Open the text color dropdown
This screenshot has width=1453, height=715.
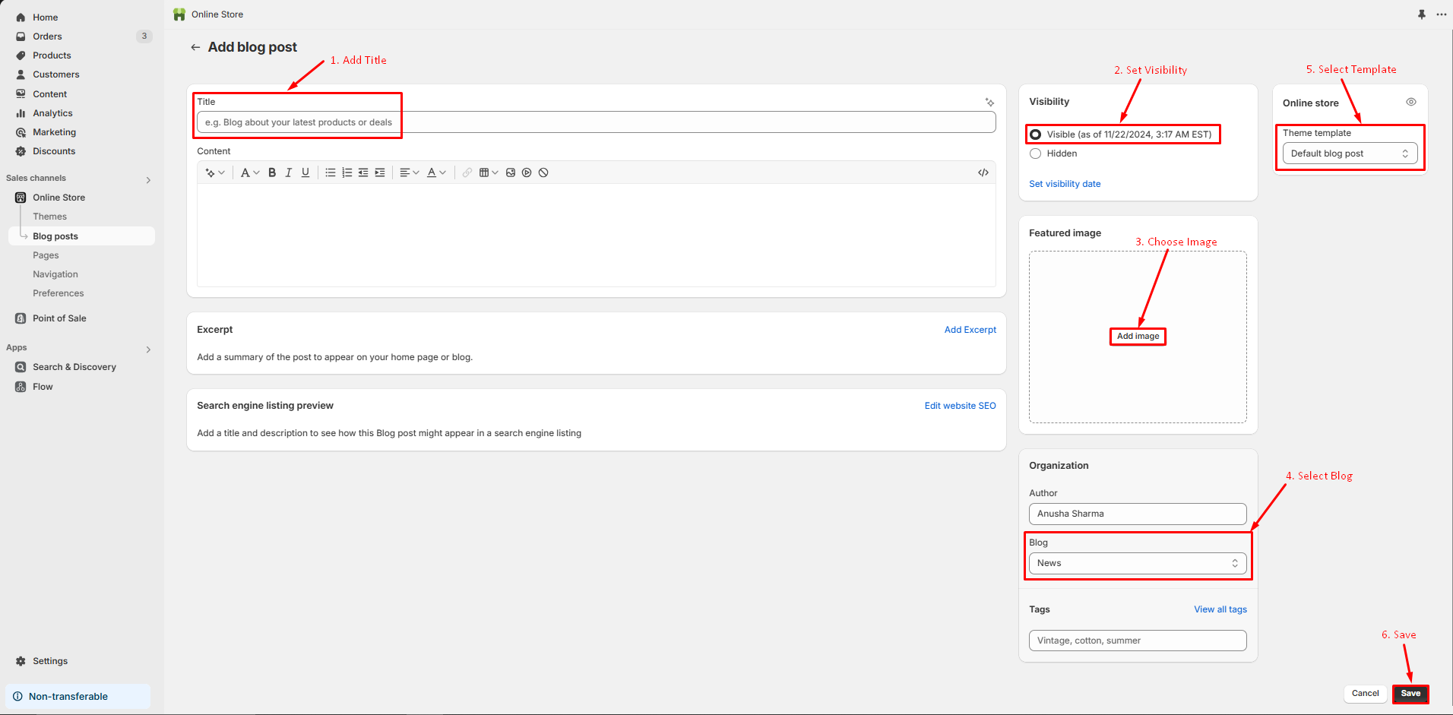(x=436, y=172)
